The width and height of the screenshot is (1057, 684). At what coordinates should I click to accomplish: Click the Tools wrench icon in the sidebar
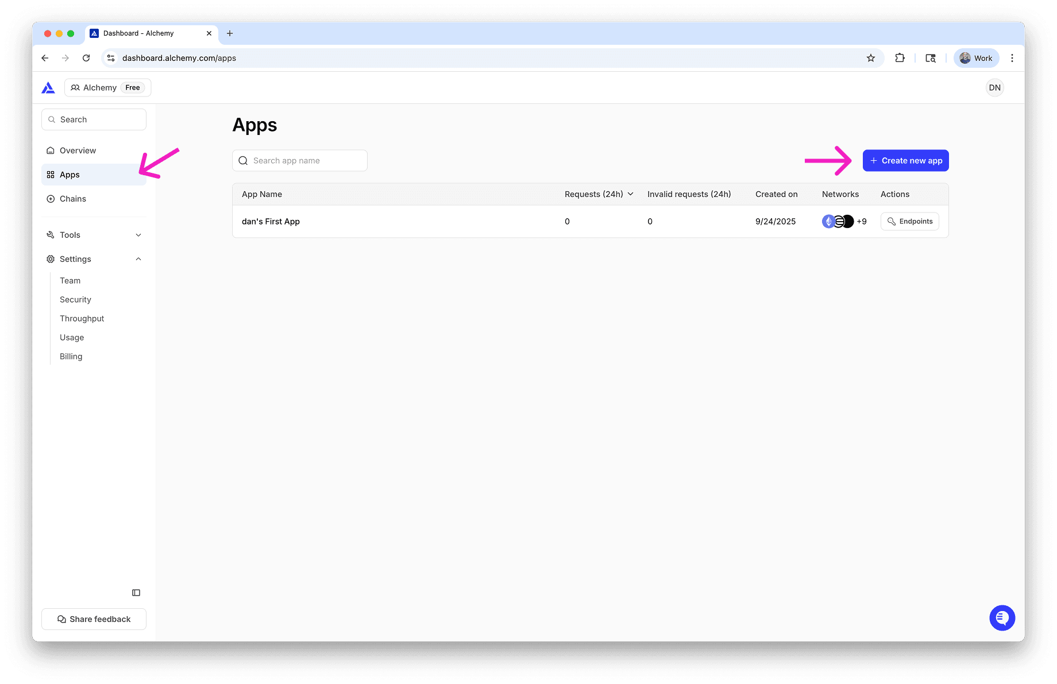pos(50,234)
